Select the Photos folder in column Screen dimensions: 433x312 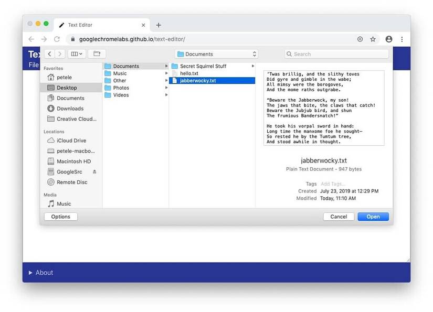pos(136,88)
